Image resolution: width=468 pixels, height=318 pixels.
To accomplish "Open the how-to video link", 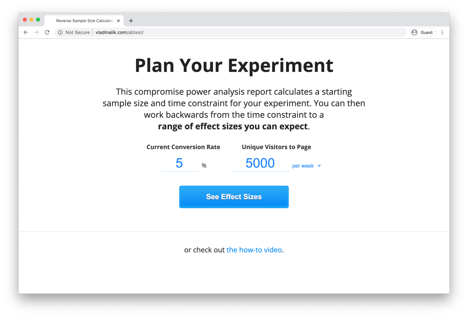I will click(x=254, y=250).
